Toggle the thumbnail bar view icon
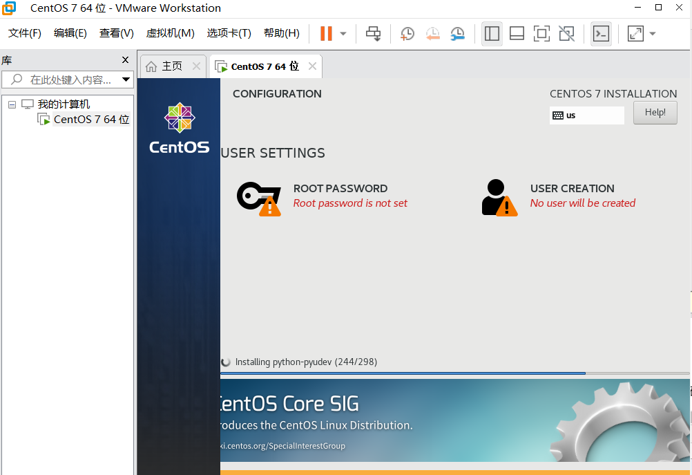This screenshot has width=692, height=475. coord(517,34)
